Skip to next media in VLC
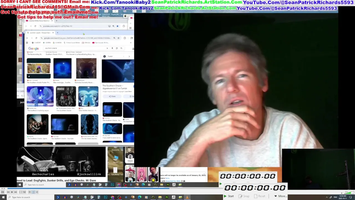Image resolution: width=355 pixels, height=200 pixels. coord(16,192)
